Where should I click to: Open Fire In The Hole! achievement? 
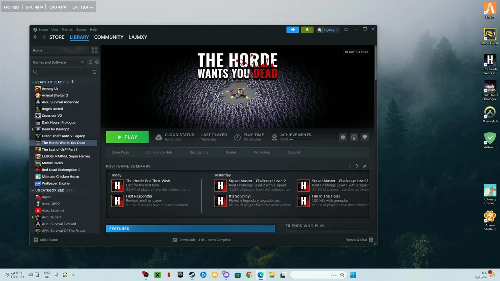click(333, 201)
